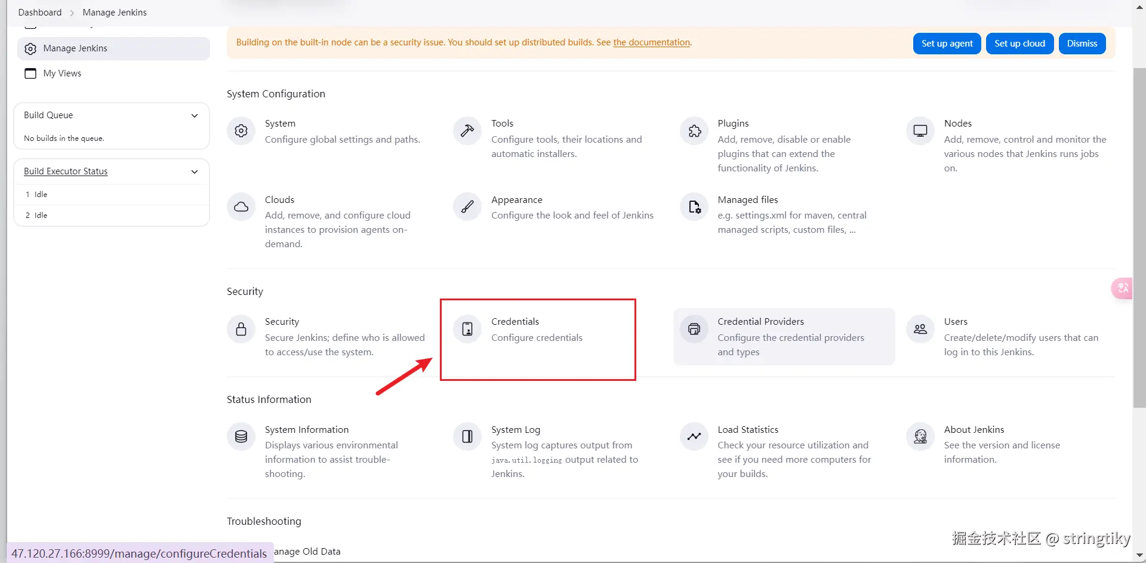Click the translate floating icon at right edge
Viewport: 1146px width, 563px height.
pos(1123,288)
